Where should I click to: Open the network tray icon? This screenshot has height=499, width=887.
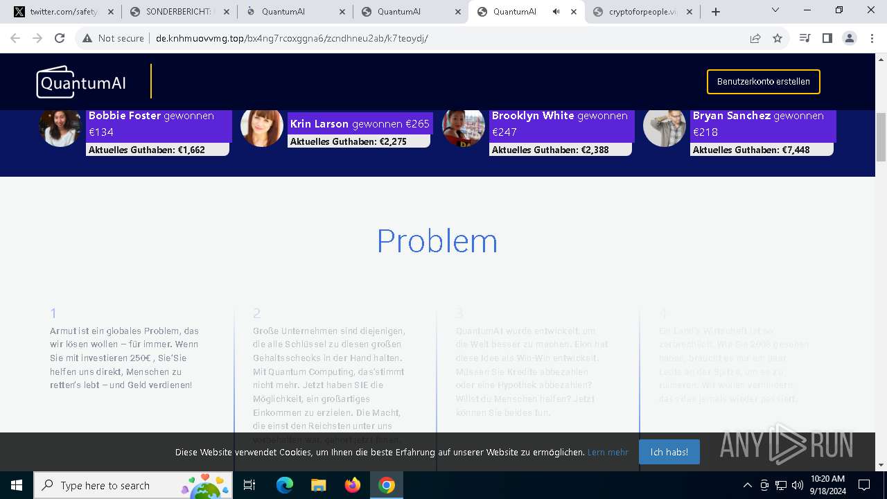click(x=781, y=485)
